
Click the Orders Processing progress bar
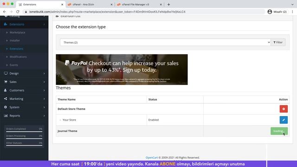click(x=24, y=139)
